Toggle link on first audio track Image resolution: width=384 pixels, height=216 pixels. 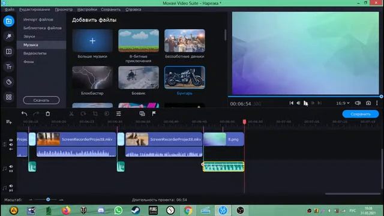click(11, 171)
